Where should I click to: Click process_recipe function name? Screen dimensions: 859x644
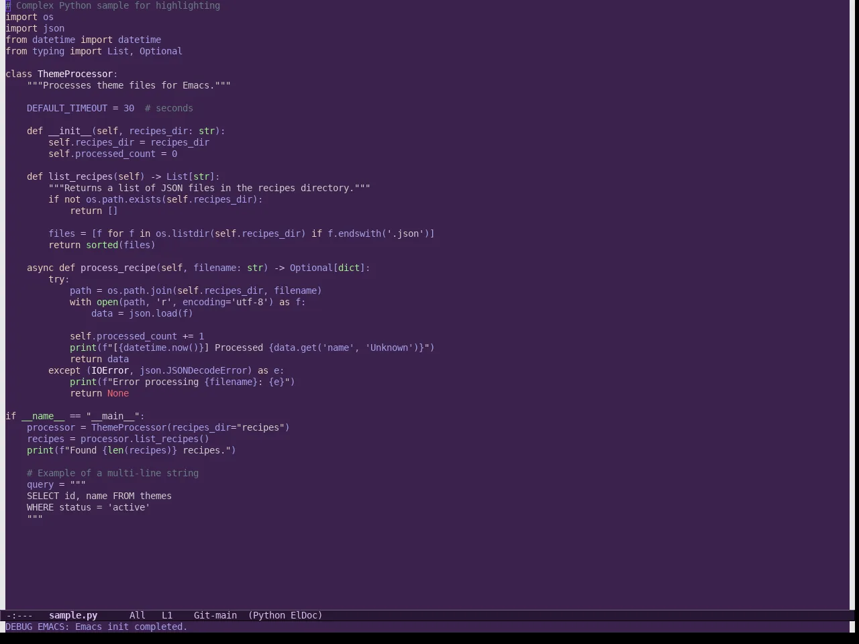pyautogui.click(x=118, y=268)
